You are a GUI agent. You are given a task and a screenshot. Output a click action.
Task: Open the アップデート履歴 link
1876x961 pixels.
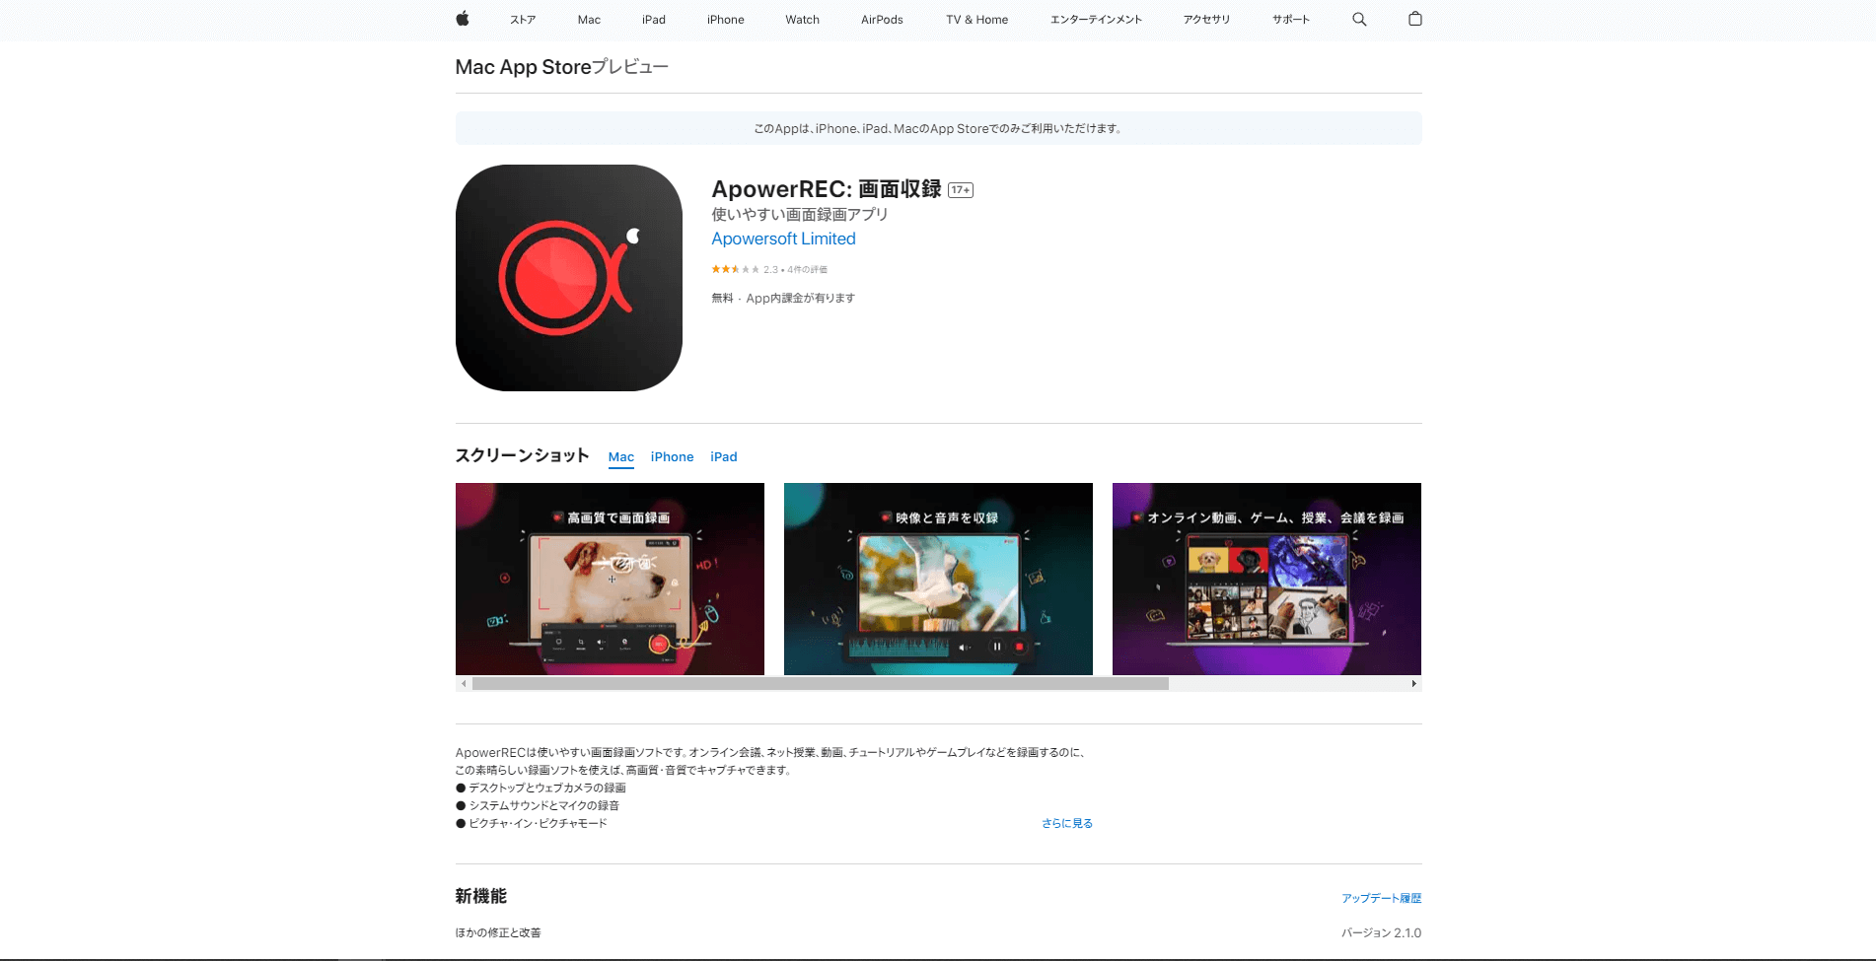pyautogui.click(x=1381, y=898)
